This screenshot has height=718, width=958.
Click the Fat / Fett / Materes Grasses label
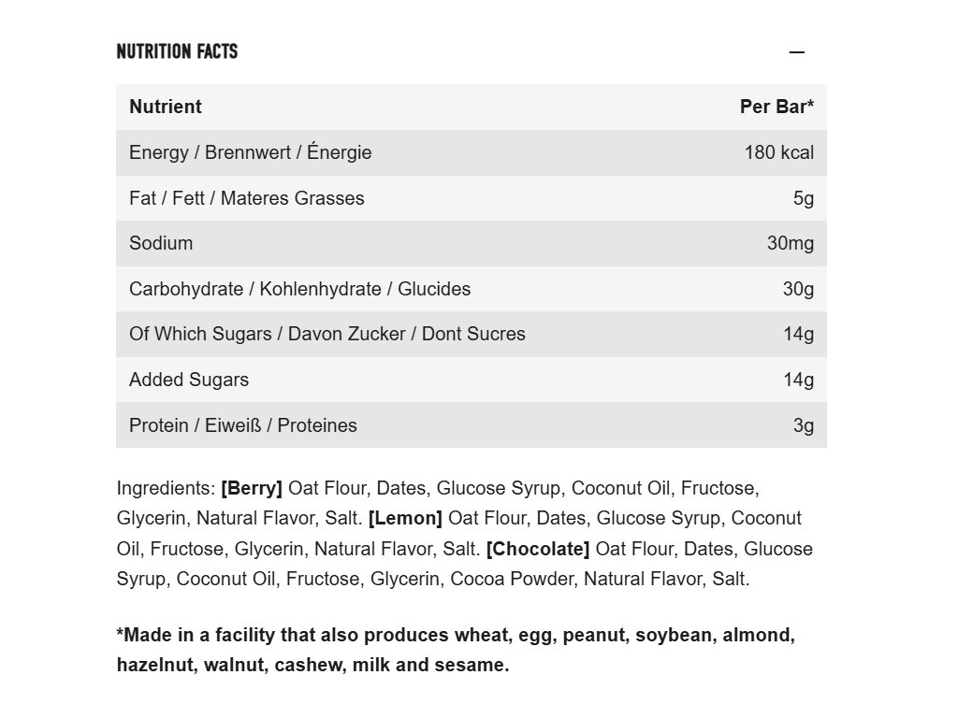(x=246, y=198)
